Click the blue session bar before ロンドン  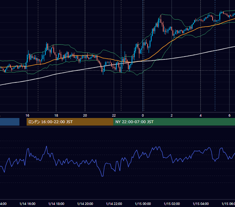tap(10, 122)
